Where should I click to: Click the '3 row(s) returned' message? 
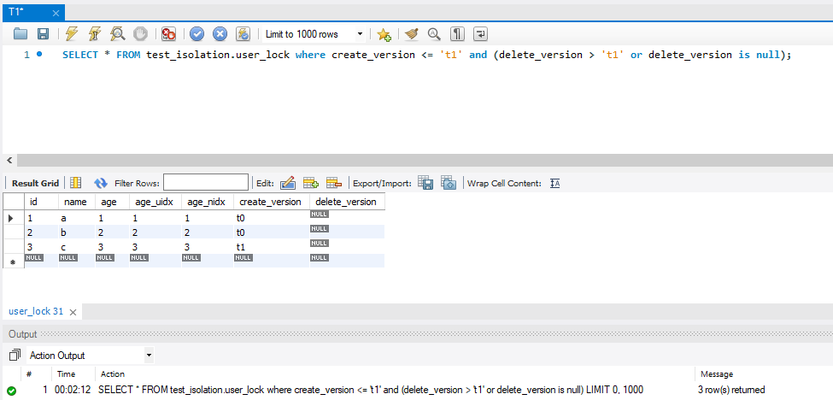coord(731,390)
